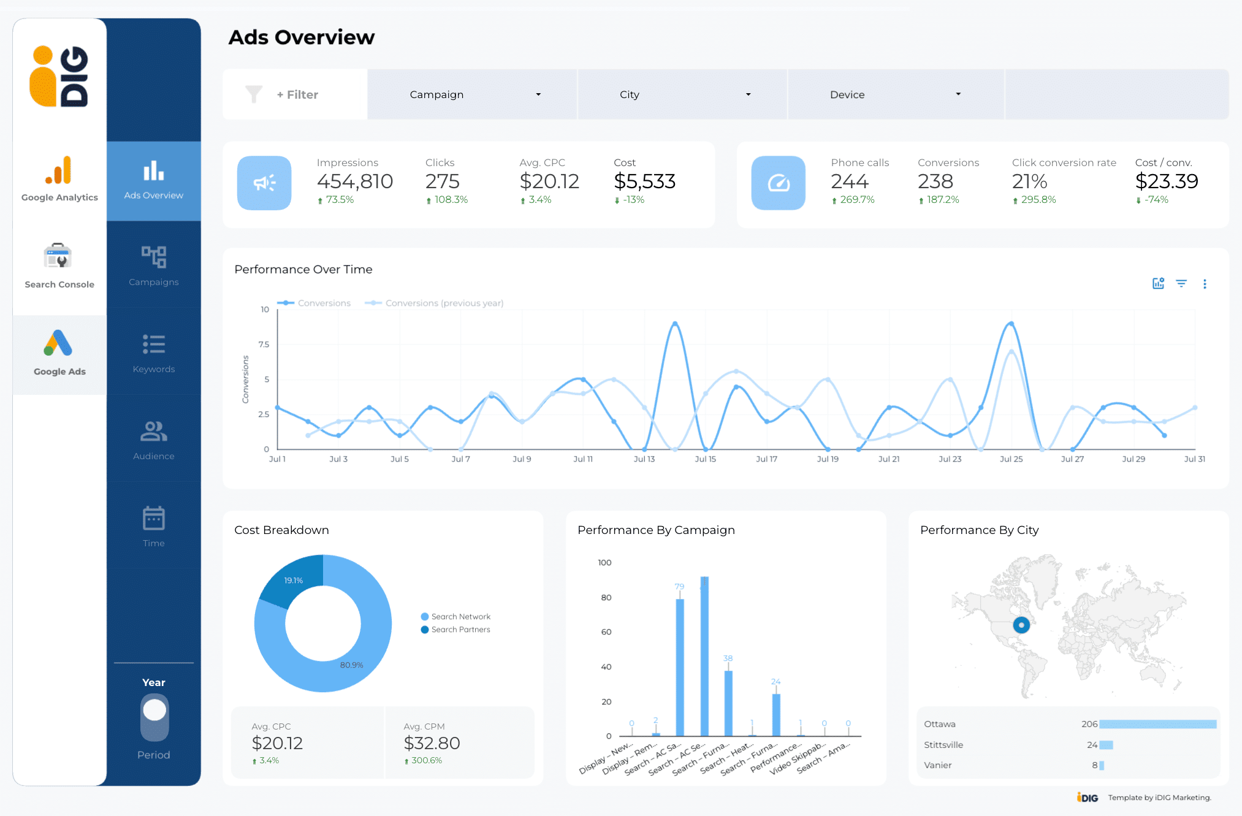Open the Google Analytics section icon
Screen dimensions: 1242x816
pos(59,170)
